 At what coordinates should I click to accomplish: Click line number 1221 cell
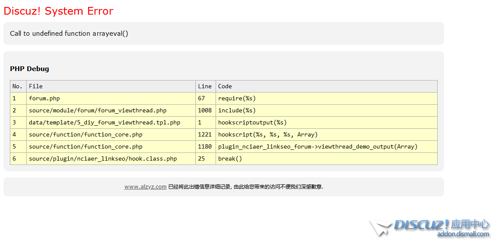(205, 135)
